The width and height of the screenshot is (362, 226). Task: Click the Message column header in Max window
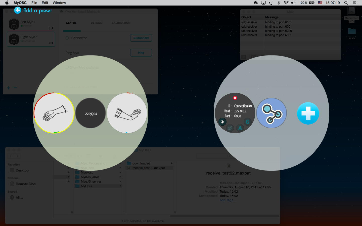tap(302, 17)
